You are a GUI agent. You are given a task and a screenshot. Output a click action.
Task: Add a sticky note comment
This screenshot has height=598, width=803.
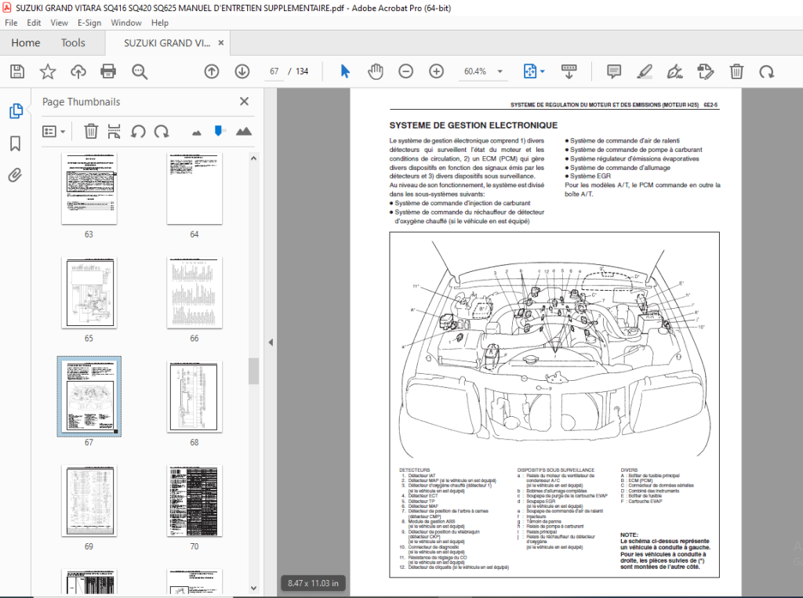[613, 71]
